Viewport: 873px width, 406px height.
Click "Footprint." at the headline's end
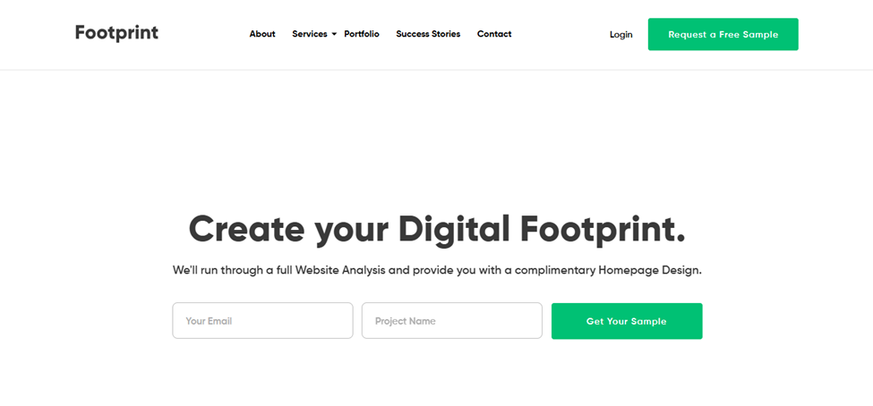click(603, 229)
